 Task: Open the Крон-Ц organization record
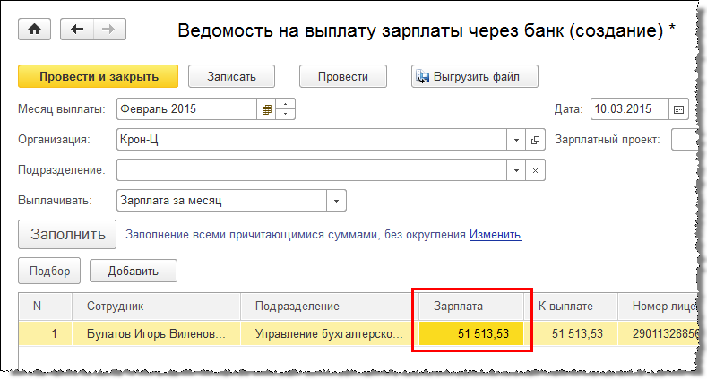(x=535, y=140)
